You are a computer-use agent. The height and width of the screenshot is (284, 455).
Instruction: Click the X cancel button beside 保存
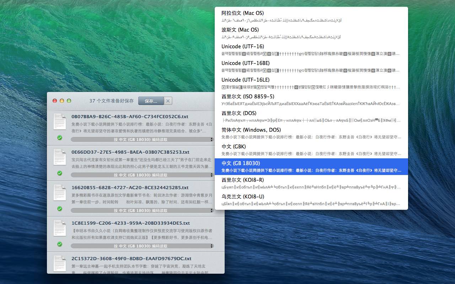[x=168, y=101]
